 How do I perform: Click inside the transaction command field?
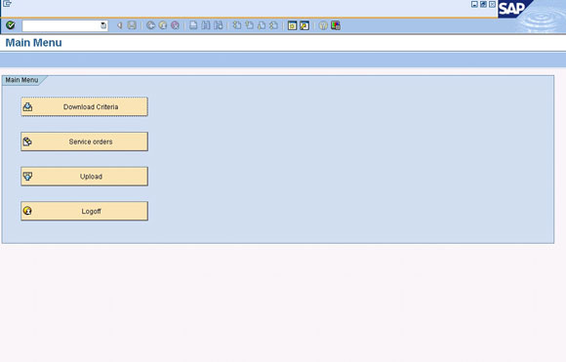click(61, 25)
